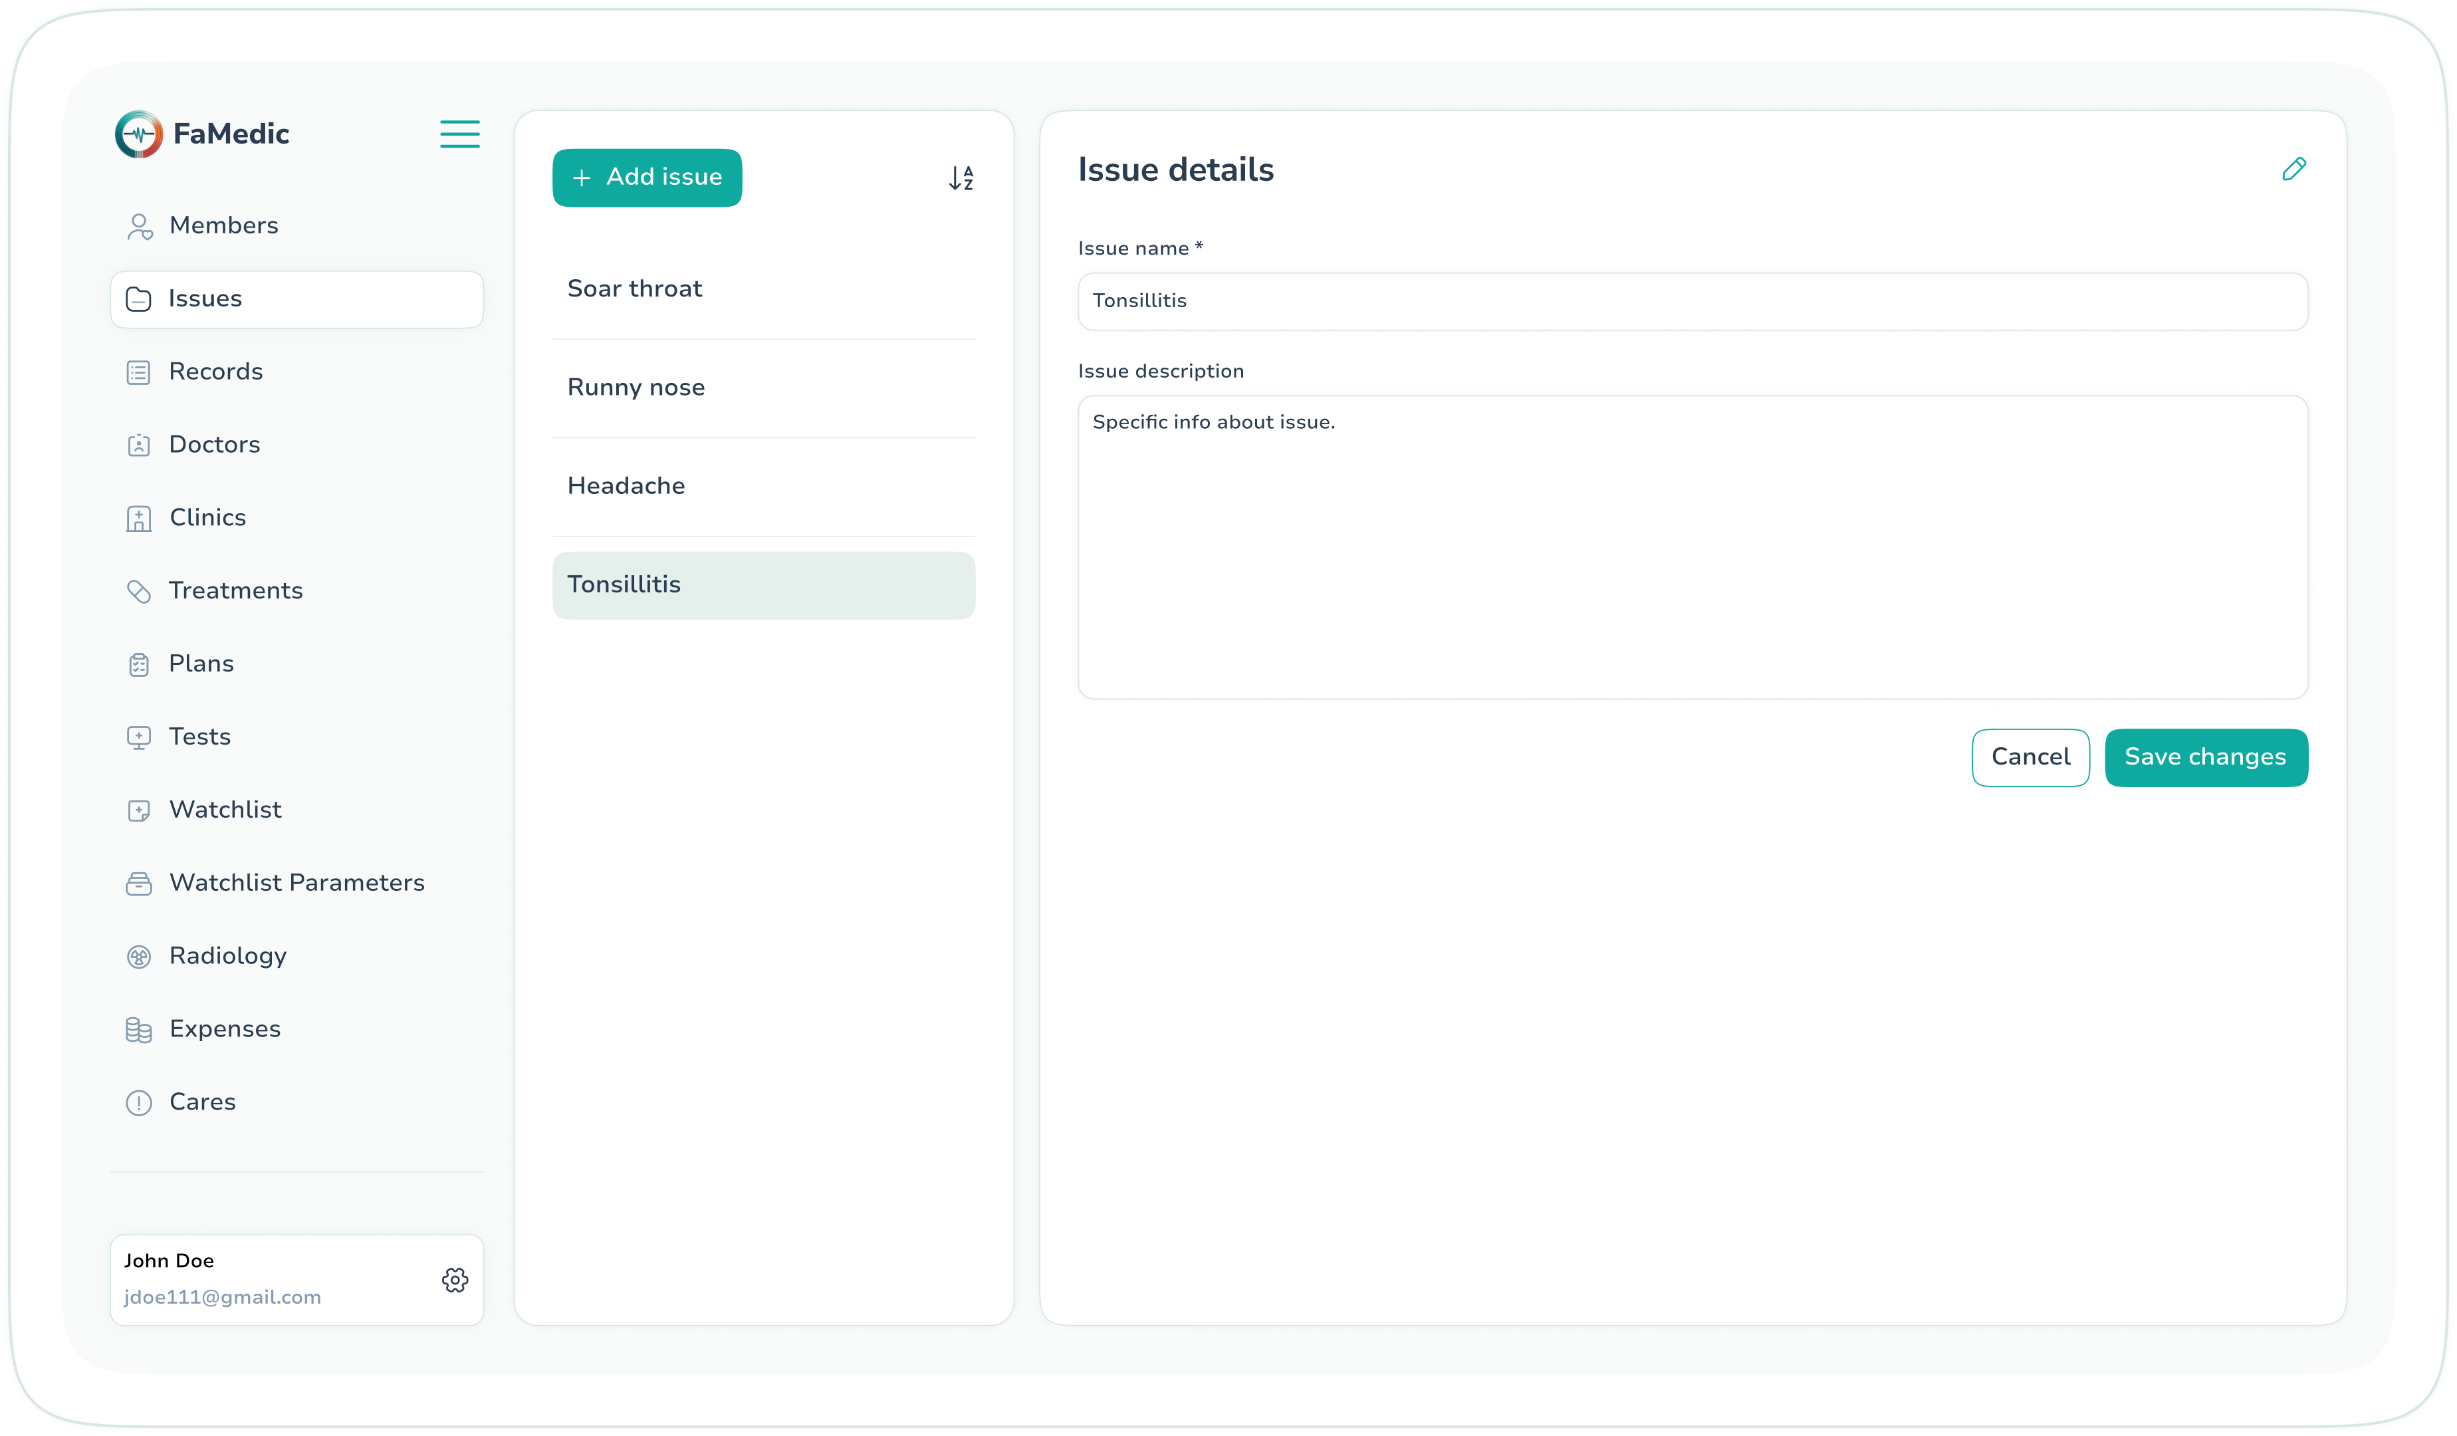Click the Tests monitor icon
The width and height of the screenshot is (2457, 1436).
click(138, 738)
